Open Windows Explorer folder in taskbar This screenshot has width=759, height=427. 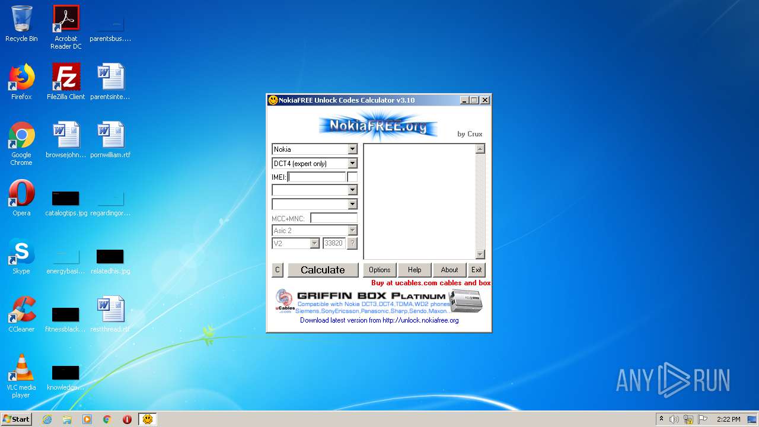(67, 419)
